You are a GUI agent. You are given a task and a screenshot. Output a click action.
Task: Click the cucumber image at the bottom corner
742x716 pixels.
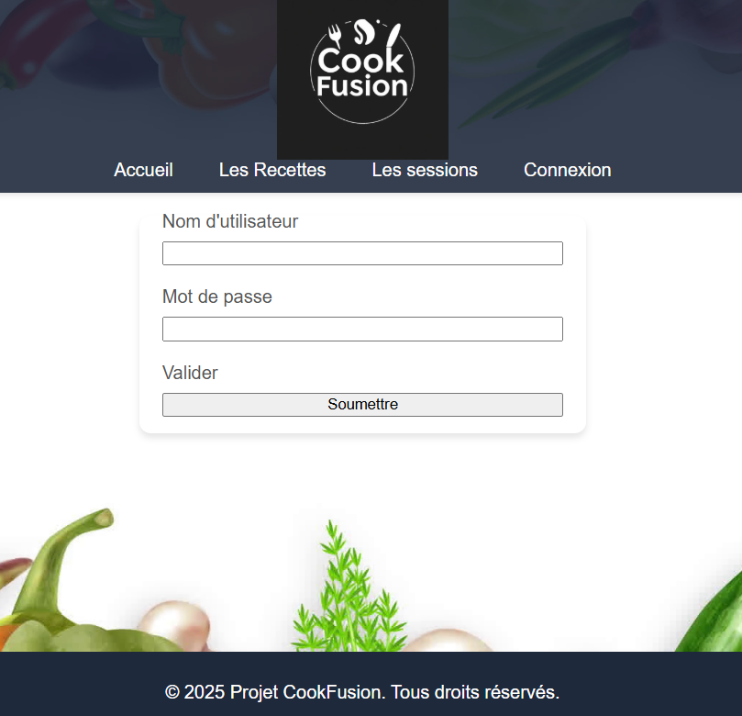[710, 616]
